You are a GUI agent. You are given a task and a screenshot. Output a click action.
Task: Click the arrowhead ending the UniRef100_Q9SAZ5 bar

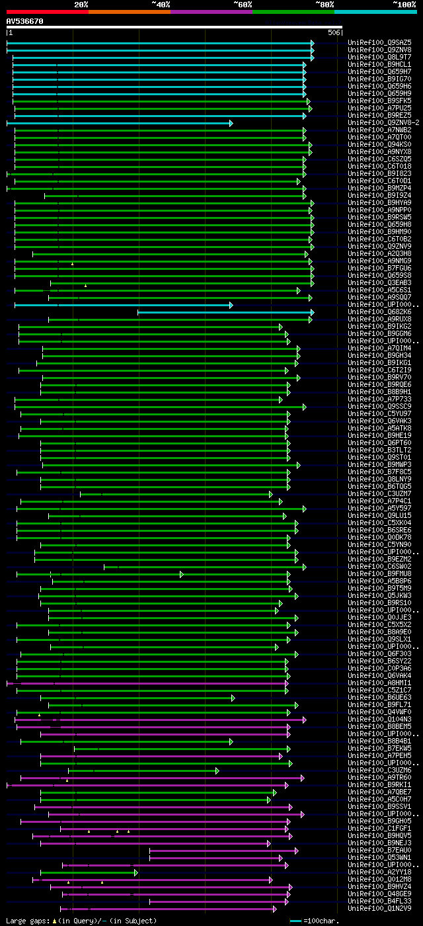312,42
